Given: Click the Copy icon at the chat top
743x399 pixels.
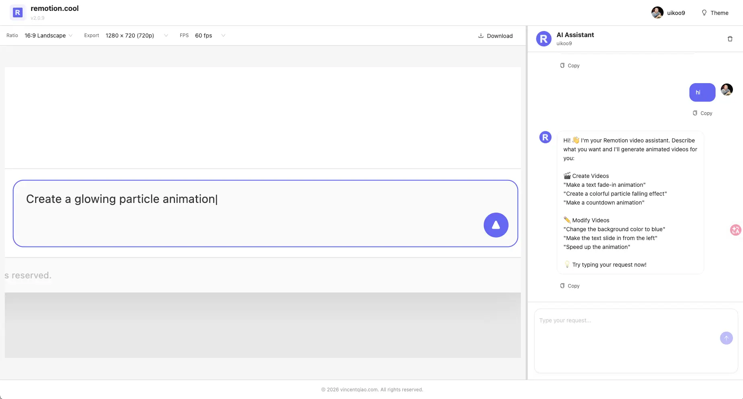Looking at the screenshot, I should pyautogui.click(x=569, y=65).
